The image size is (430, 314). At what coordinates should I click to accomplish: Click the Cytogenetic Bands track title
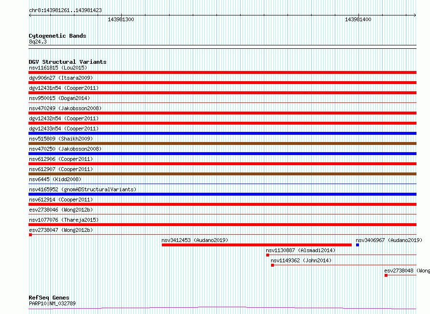(x=57, y=36)
